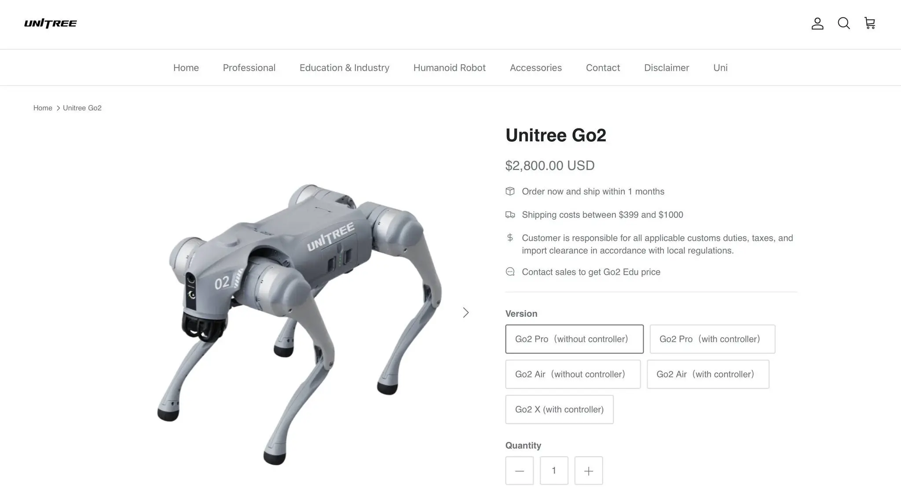The width and height of the screenshot is (901, 504).
Task: Click the Home breadcrumb link
Action: [x=43, y=108]
